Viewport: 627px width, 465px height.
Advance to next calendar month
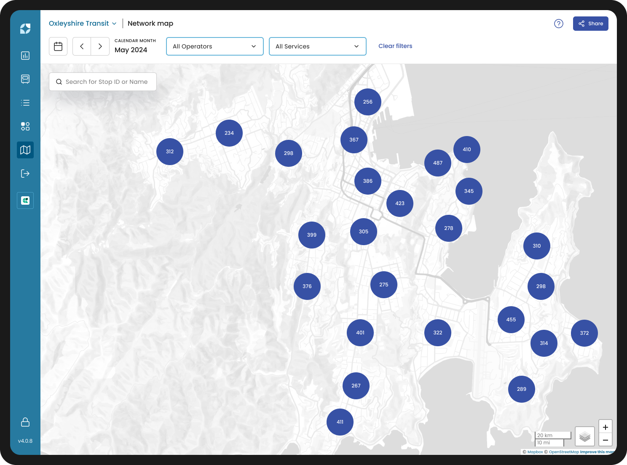[x=100, y=46]
